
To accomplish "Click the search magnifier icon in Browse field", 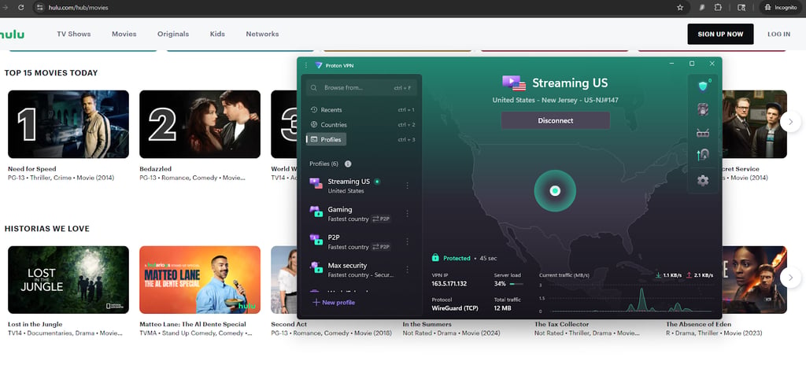I will (314, 88).
